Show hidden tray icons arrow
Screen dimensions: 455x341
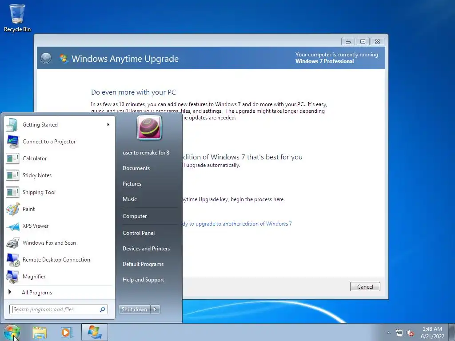coord(388,333)
